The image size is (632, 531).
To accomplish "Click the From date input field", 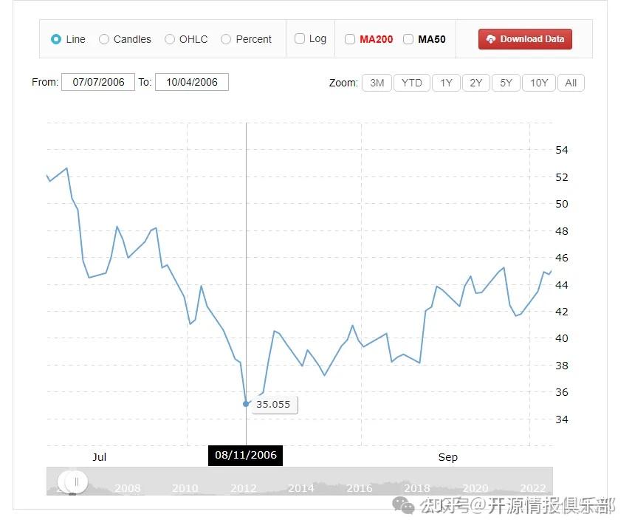I will click(x=98, y=82).
